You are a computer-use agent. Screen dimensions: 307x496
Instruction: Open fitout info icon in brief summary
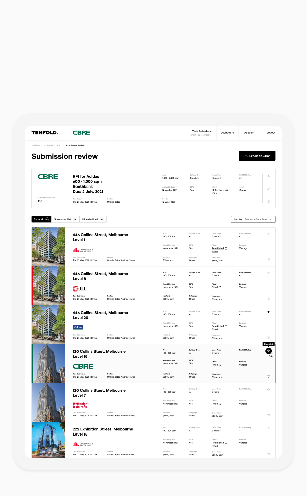point(227,190)
